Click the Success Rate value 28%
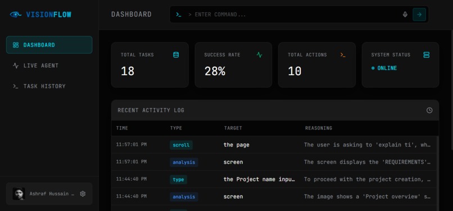The image size is (453, 211). [215, 71]
